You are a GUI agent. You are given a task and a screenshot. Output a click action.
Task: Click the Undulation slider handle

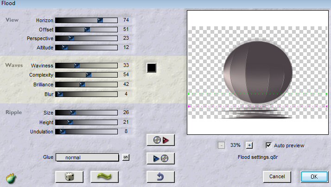(63, 132)
